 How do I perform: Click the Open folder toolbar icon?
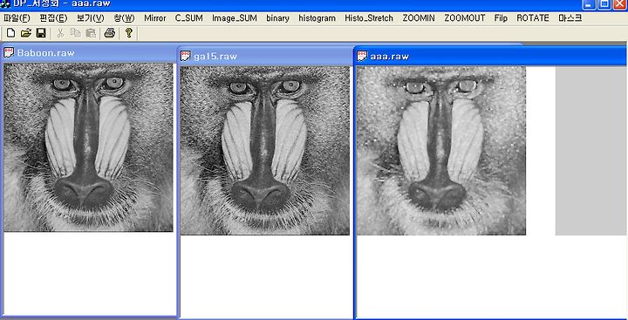[26, 33]
